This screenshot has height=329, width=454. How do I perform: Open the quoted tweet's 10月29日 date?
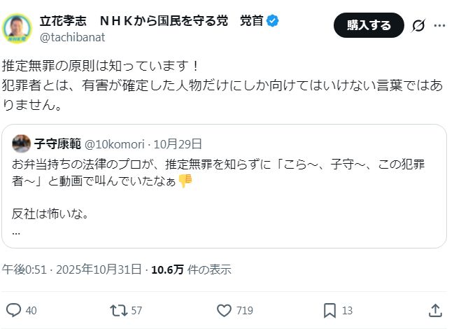[180, 145]
